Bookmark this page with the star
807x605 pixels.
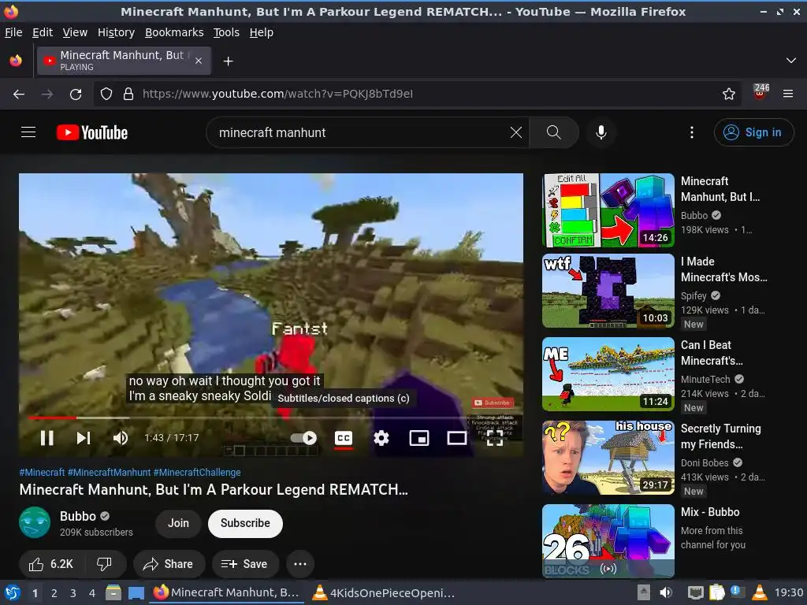[728, 94]
